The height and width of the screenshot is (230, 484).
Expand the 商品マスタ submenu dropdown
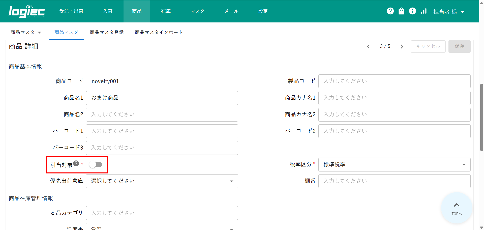25,32
